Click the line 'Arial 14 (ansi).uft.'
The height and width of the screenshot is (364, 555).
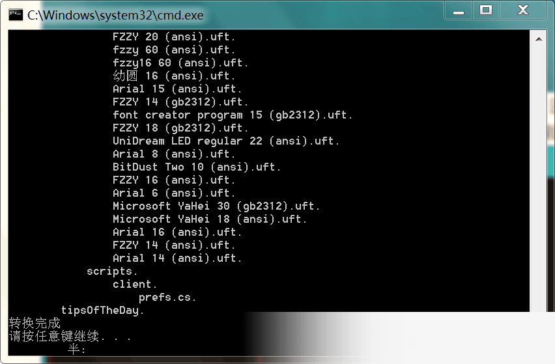coord(177,259)
